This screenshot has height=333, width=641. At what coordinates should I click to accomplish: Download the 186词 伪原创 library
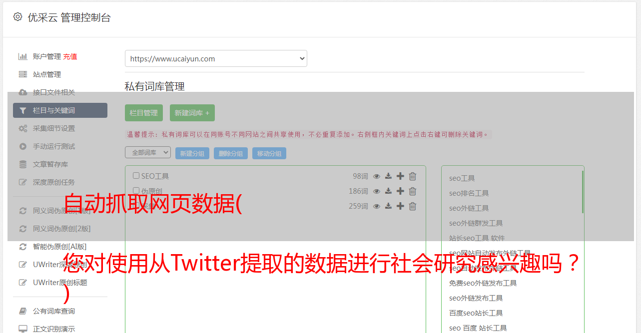tap(388, 191)
